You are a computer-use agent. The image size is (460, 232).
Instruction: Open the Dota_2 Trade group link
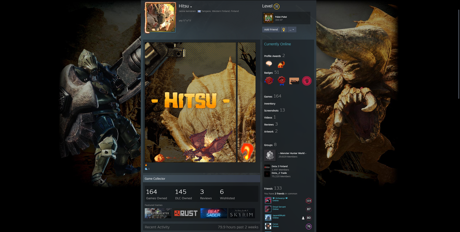[279, 173]
